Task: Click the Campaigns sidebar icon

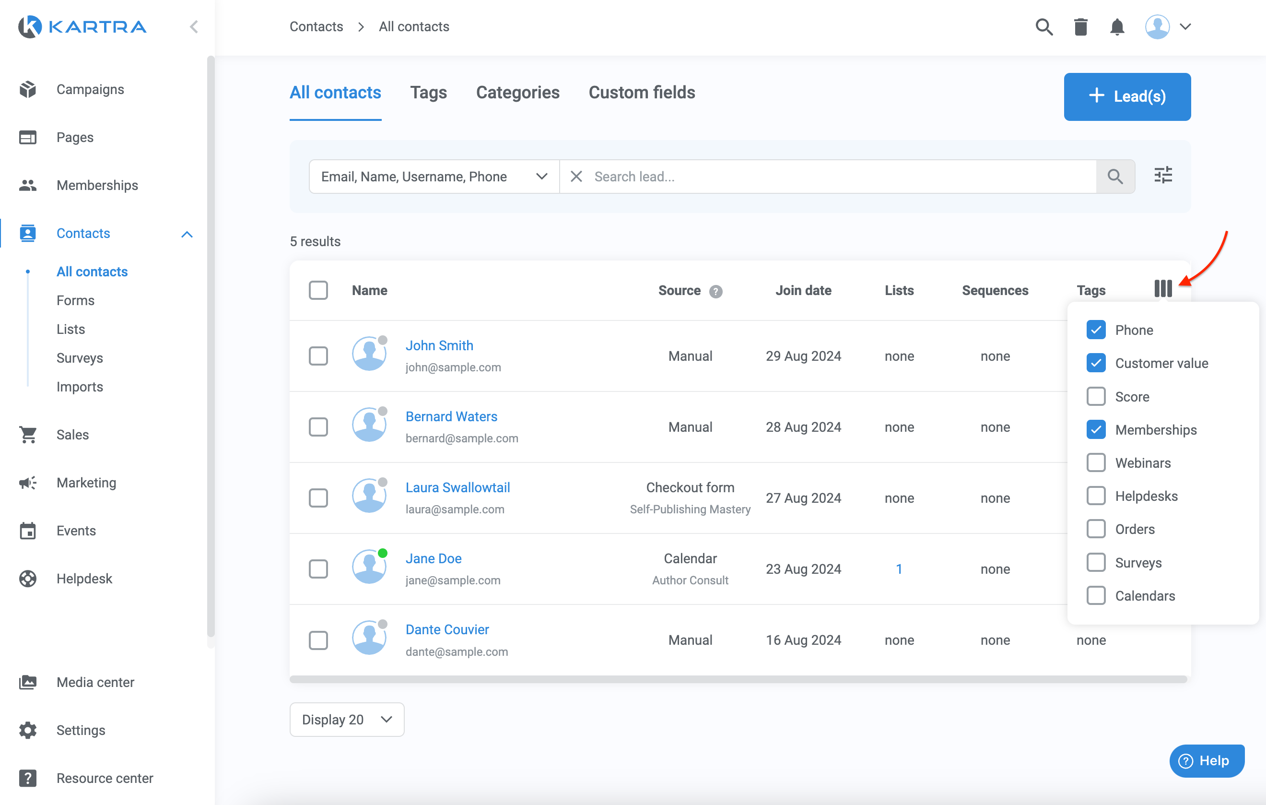Action: tap(28, 89)
